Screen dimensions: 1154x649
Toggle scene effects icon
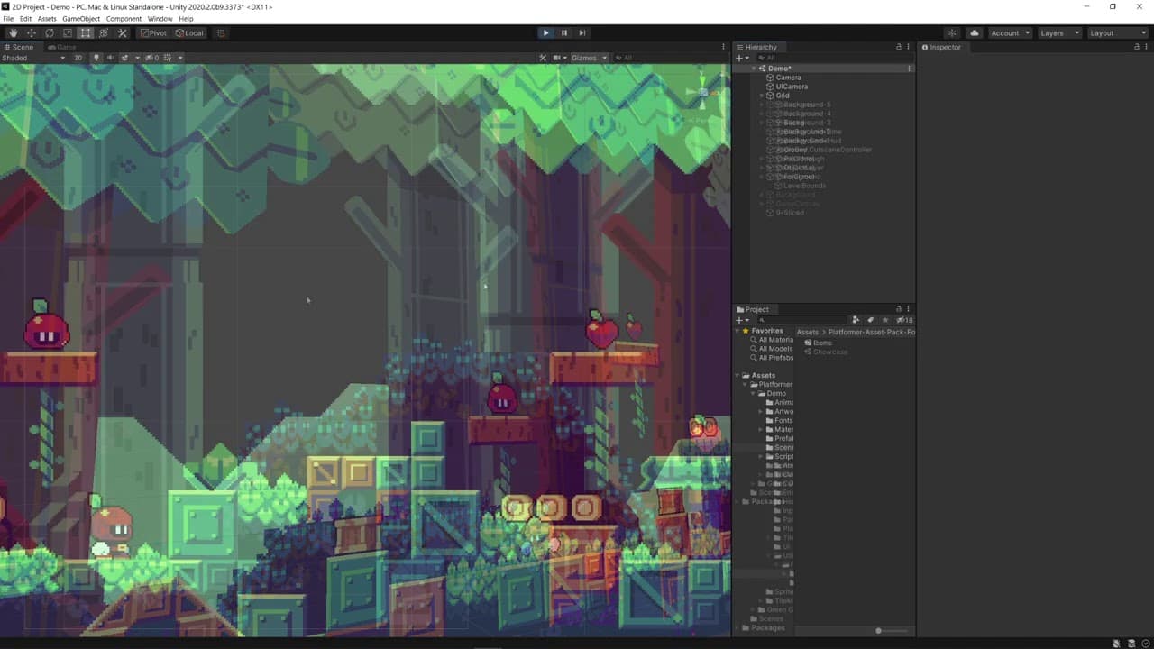(124, 58)
